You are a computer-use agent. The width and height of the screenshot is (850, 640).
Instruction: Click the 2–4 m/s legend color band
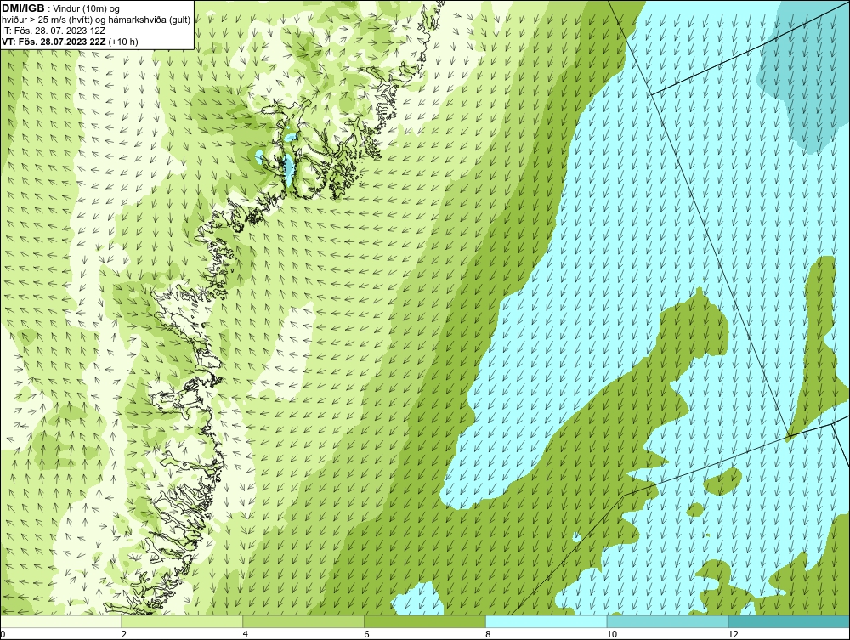[182, 621]
